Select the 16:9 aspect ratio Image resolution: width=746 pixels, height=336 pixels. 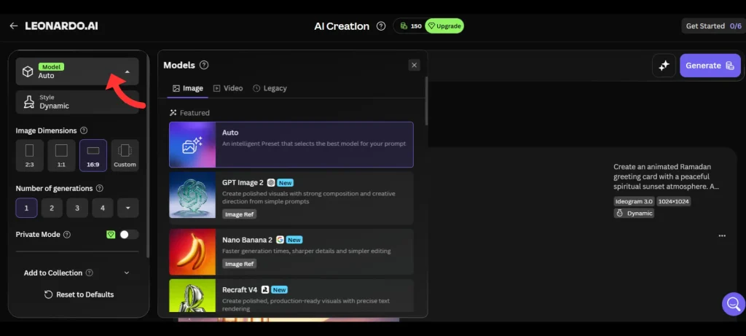(93, 156)
